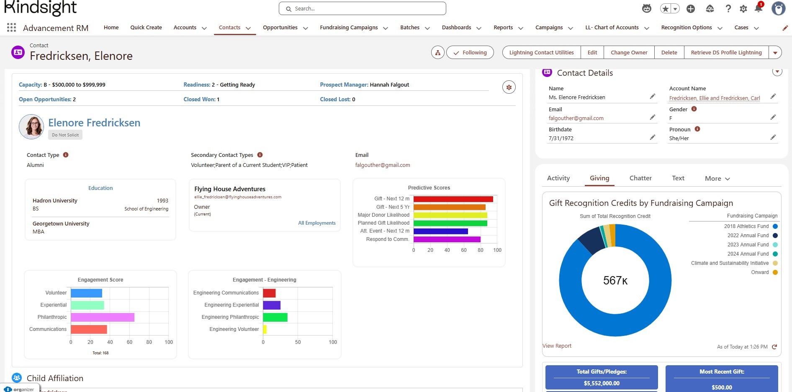Click the notifications bell icon
The image size is (792, 392).
758,8
